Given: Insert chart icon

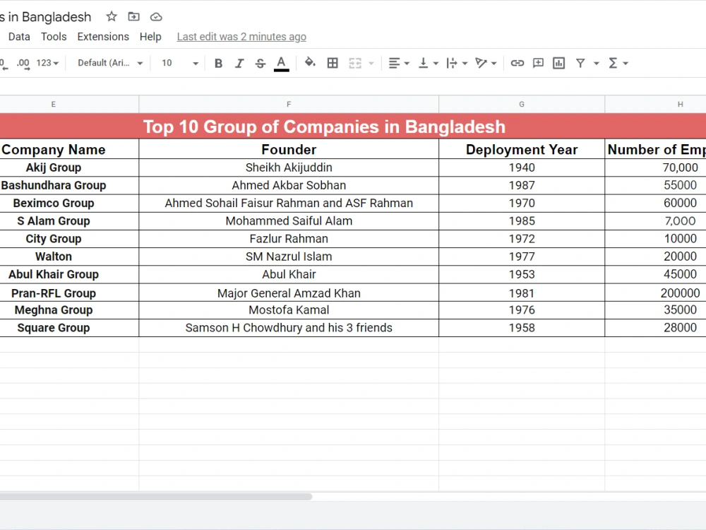Looking at the screenshot, I should click(x=558, y=63).
